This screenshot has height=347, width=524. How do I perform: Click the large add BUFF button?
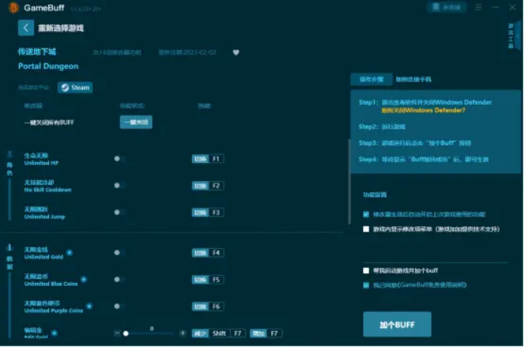click(x=397, y=324)
